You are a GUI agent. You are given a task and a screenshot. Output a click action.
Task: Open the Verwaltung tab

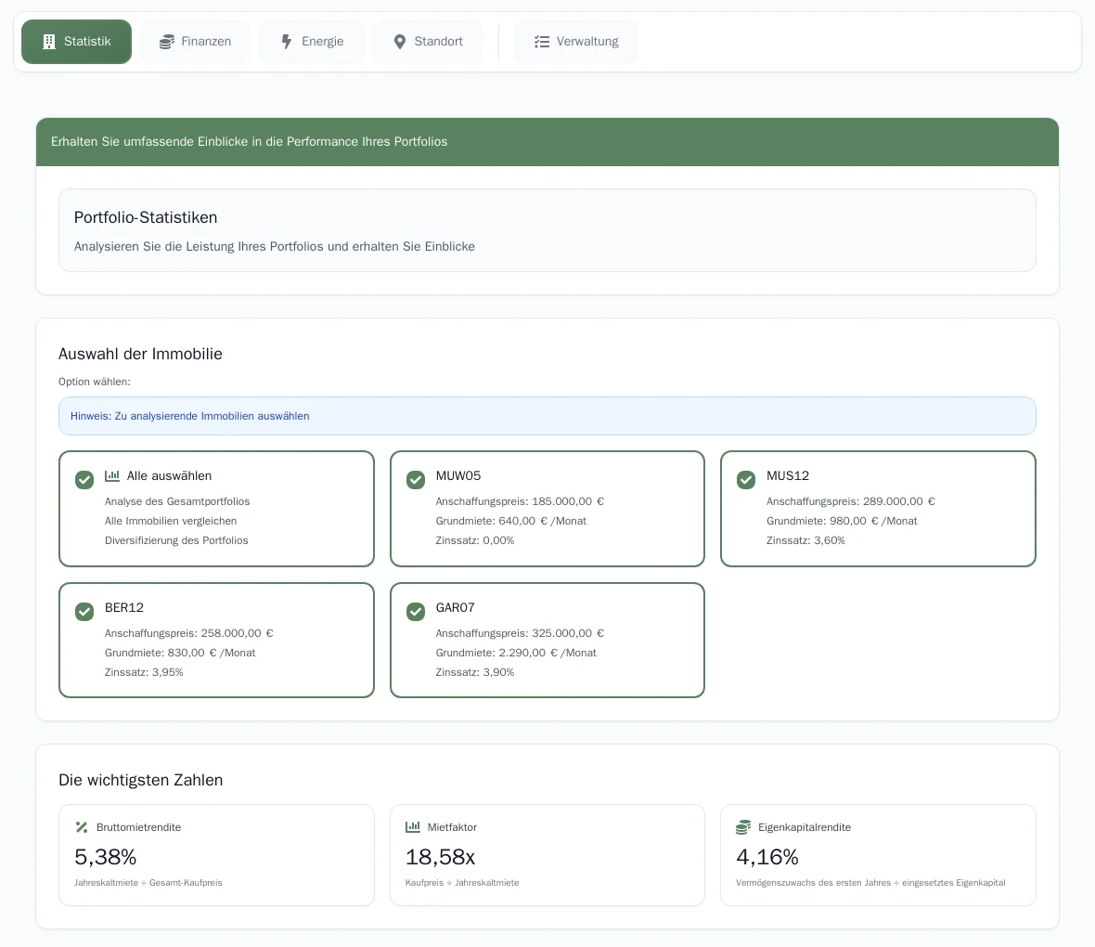point(576,42)
